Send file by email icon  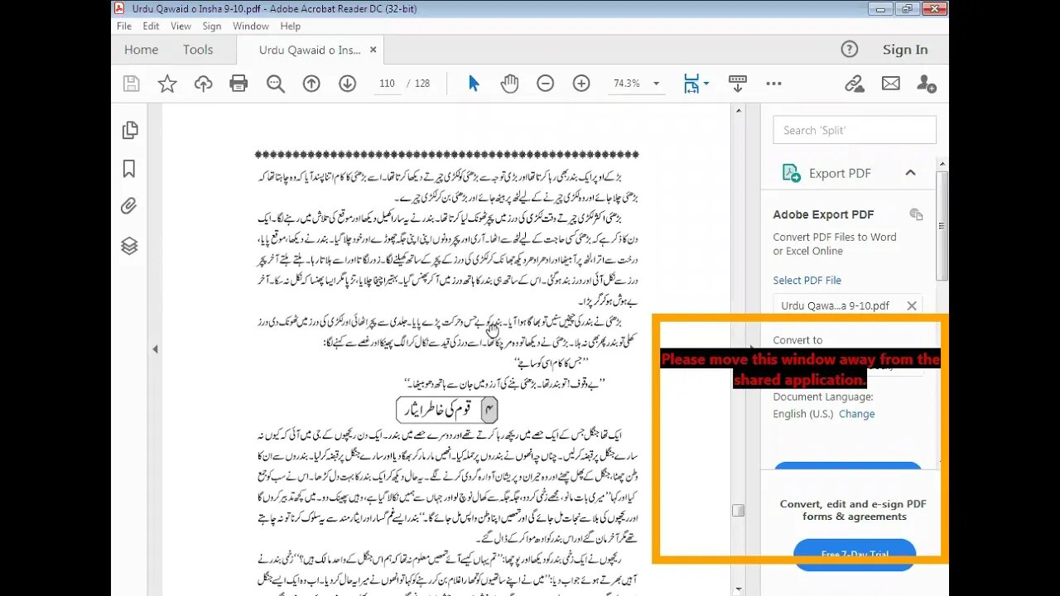point(890,84)
